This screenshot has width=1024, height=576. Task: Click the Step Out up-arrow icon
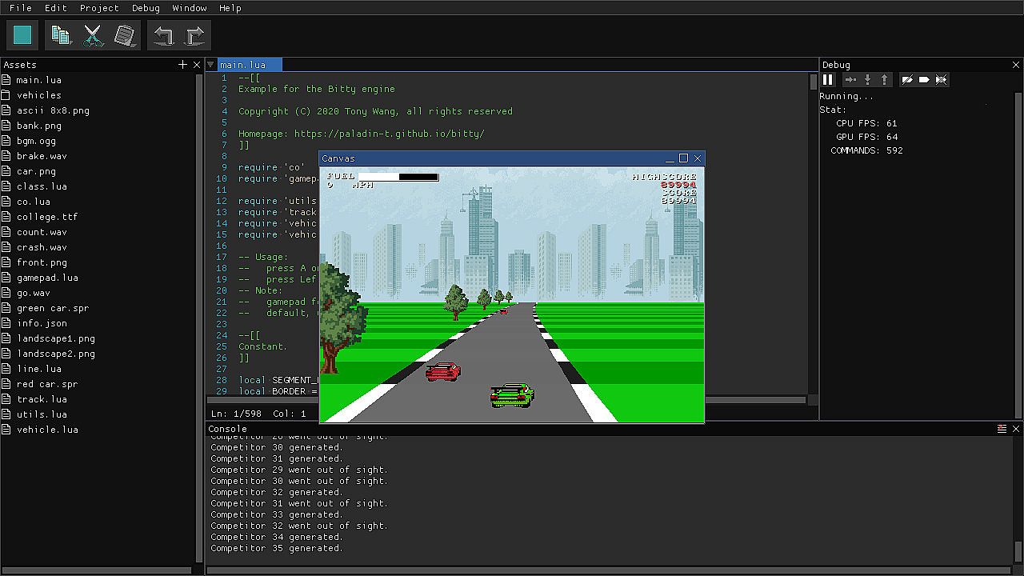(x=884, y=79)
